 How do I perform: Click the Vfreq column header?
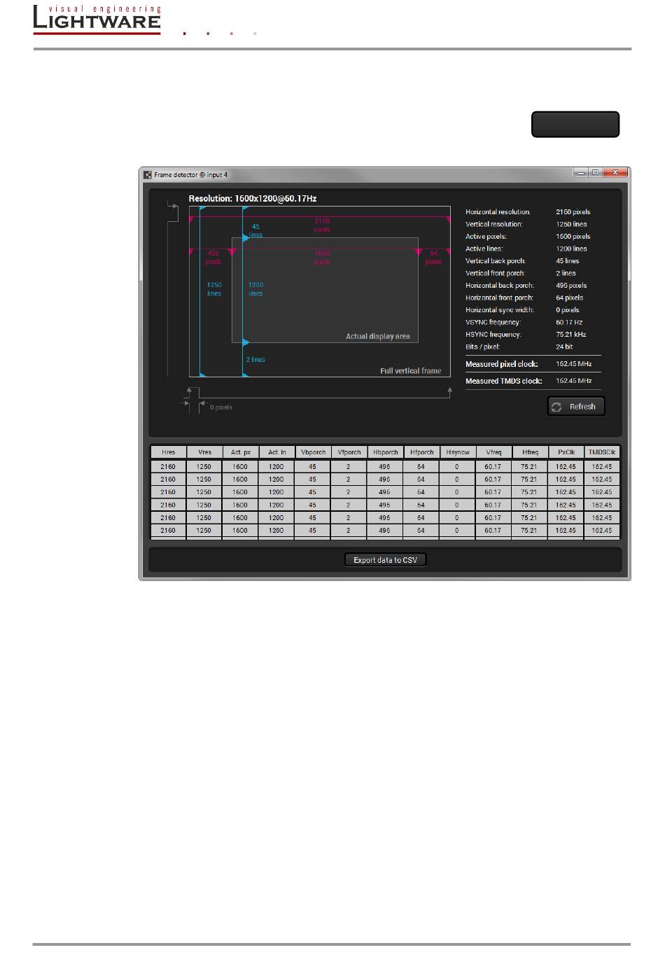[493, 452]
